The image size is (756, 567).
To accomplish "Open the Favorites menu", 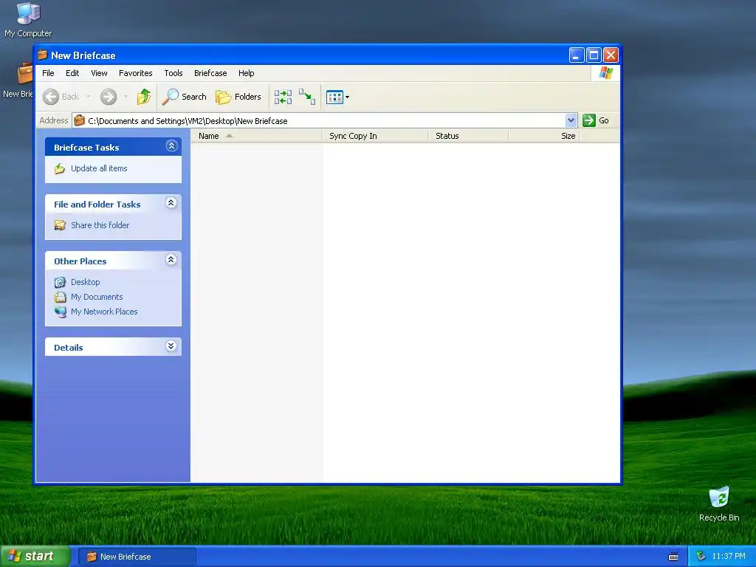I will [136, 73].
